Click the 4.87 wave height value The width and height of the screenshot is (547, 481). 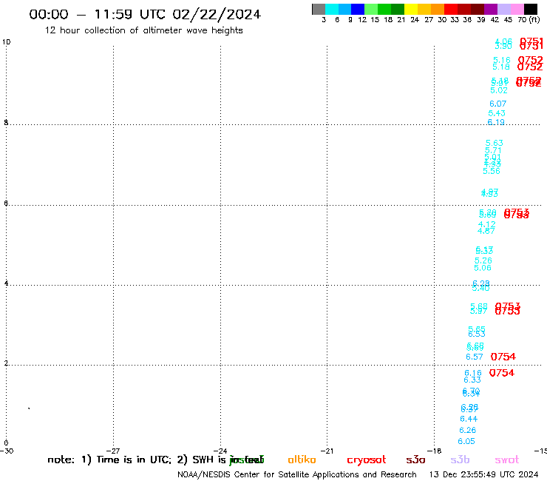pos(486,231)
